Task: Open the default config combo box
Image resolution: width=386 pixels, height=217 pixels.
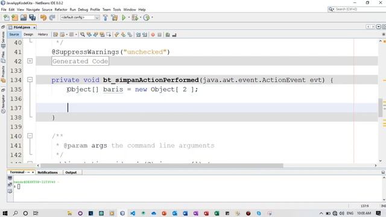Action: pos(80,17)
